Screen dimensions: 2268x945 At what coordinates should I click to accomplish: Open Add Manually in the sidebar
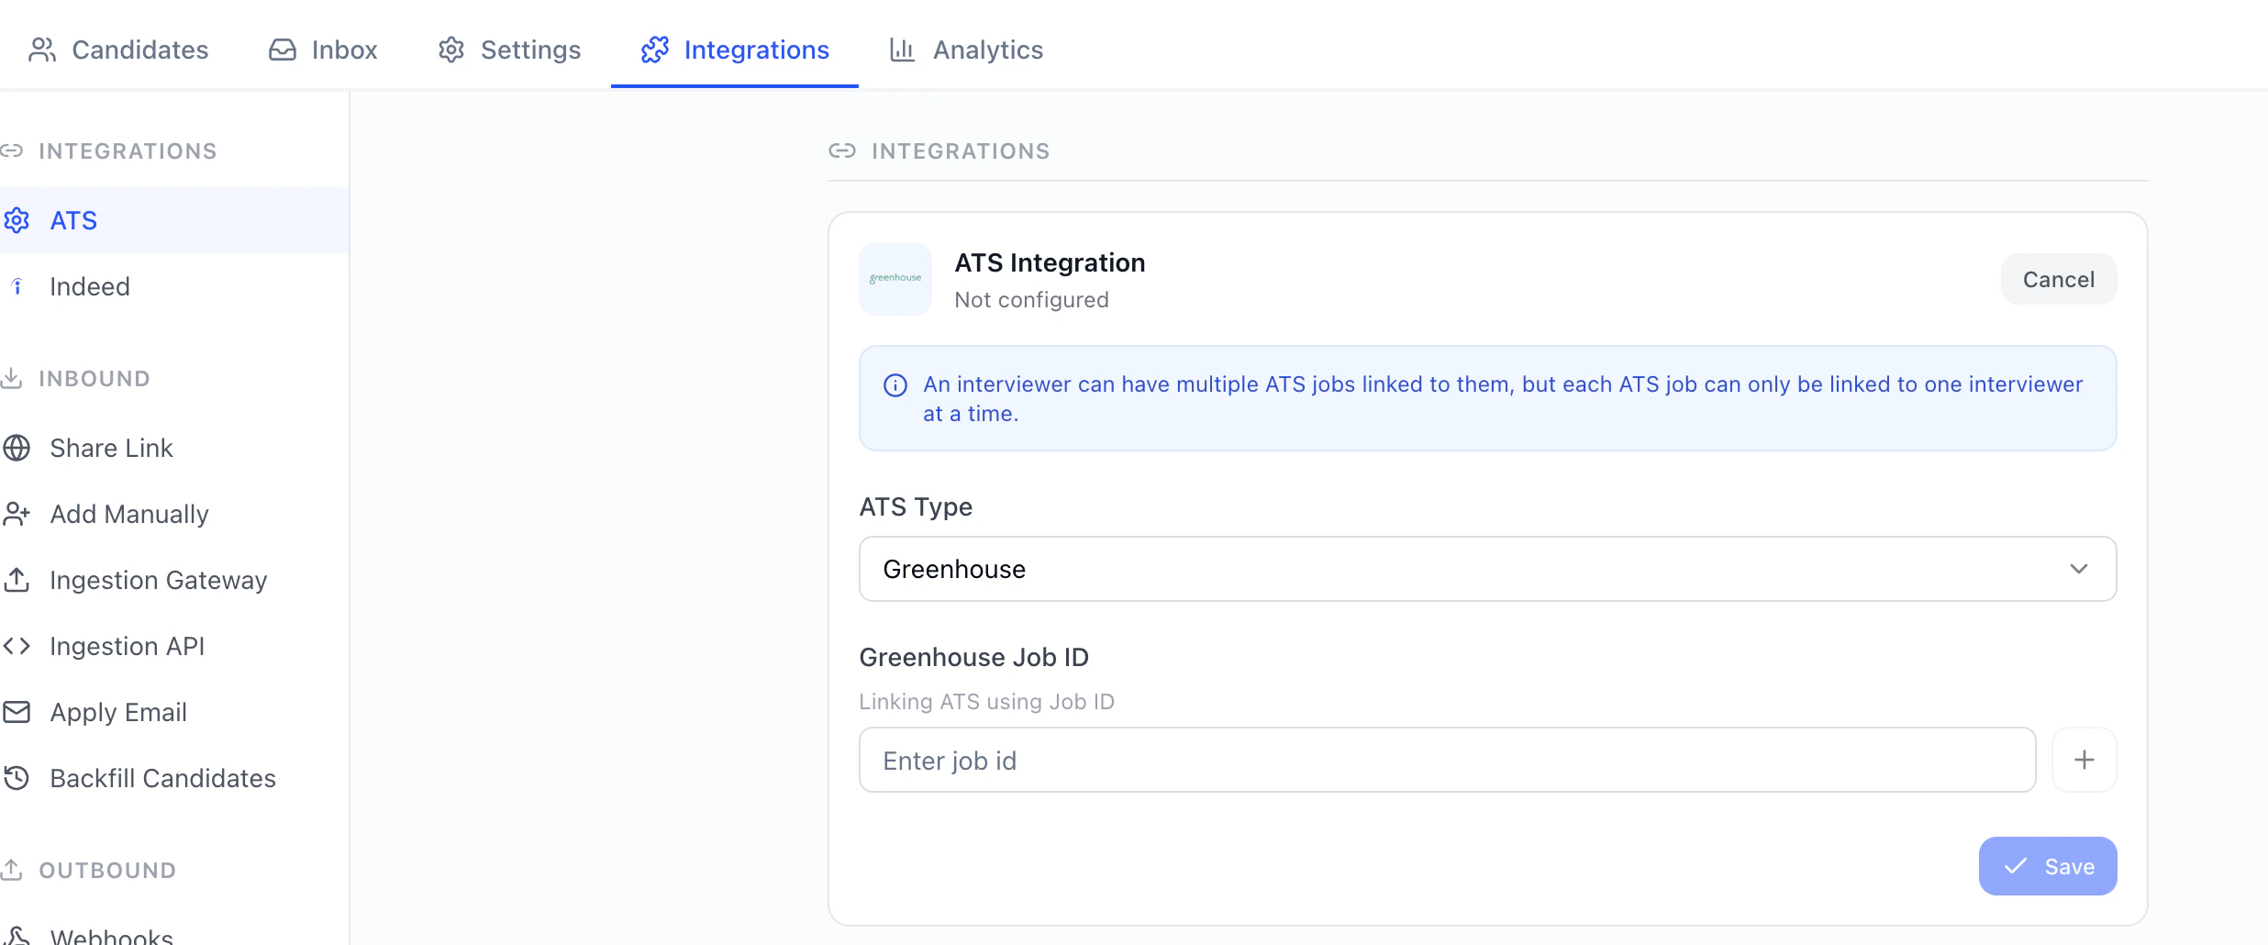tap(174, 514)
